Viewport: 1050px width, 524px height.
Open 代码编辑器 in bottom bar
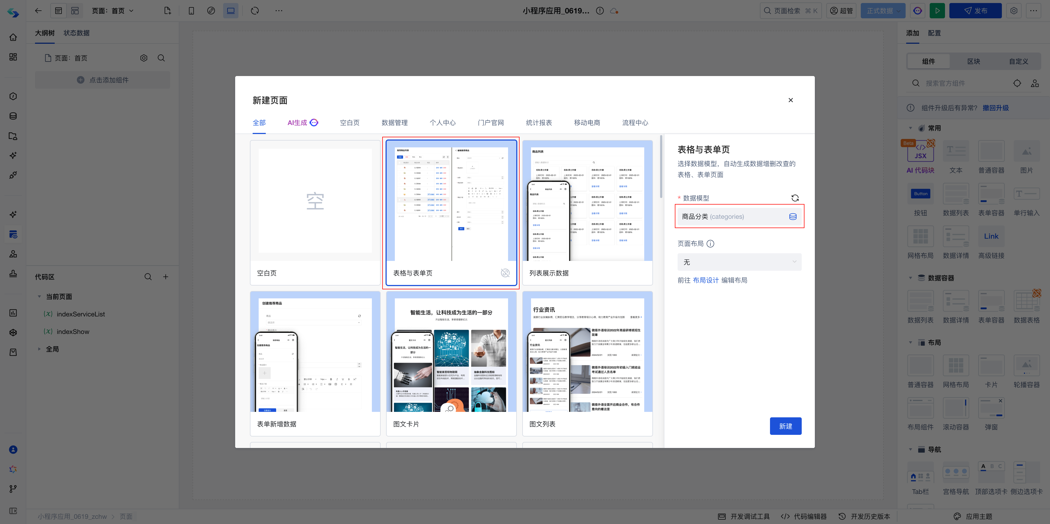point(803,517)
